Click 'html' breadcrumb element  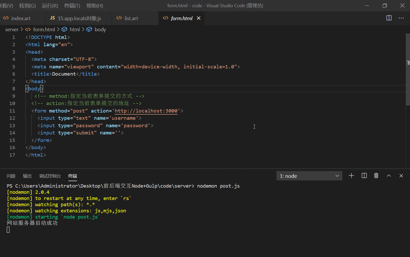tap(75, 29)
